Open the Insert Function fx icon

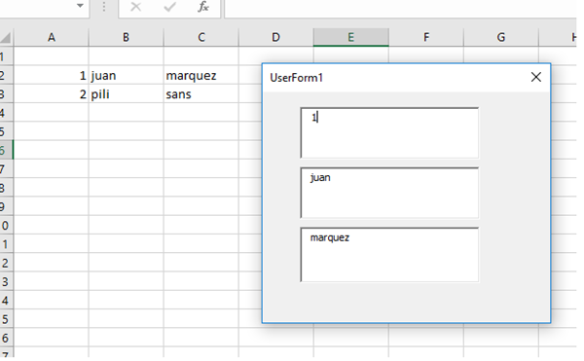(203, 7)
